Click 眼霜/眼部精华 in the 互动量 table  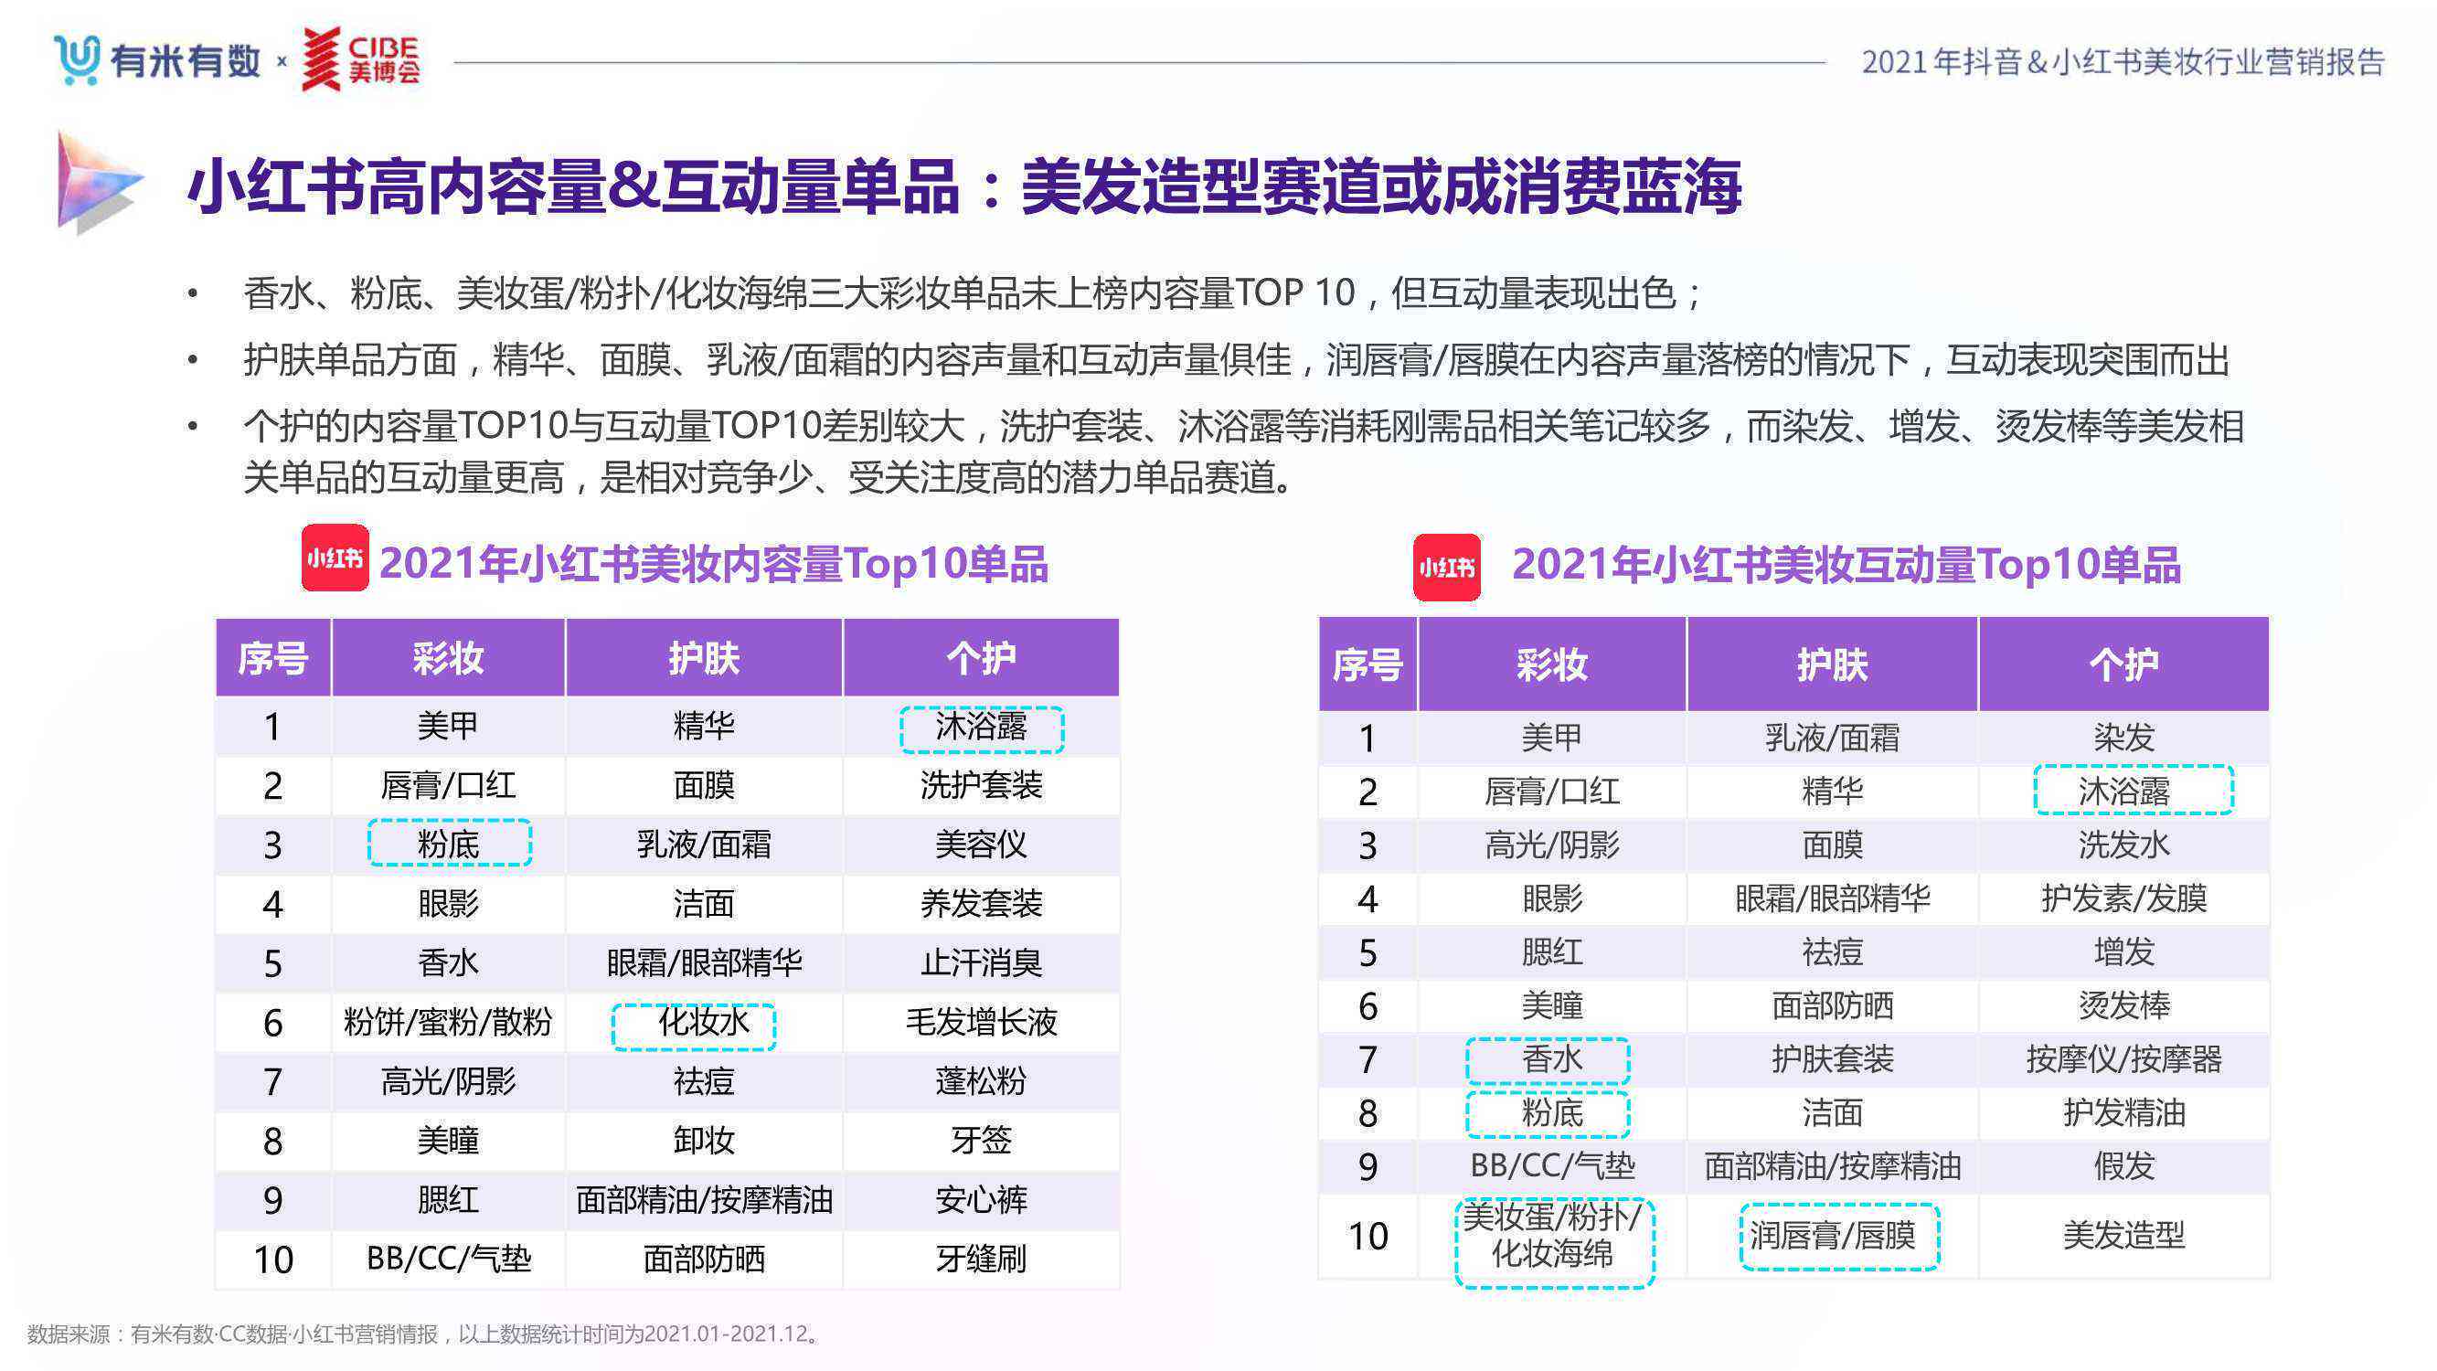click(x=1833, y=898)
